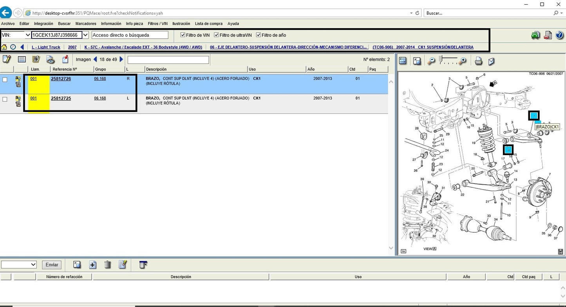The width and height of the screenshot is (566, 307).
Task: Click the email illustration envelope icon
Action: tap(491, 61)
